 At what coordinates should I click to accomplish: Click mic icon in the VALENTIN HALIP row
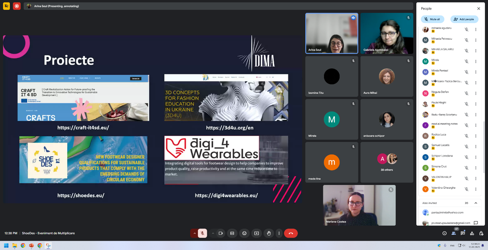[x=467, y=179]
